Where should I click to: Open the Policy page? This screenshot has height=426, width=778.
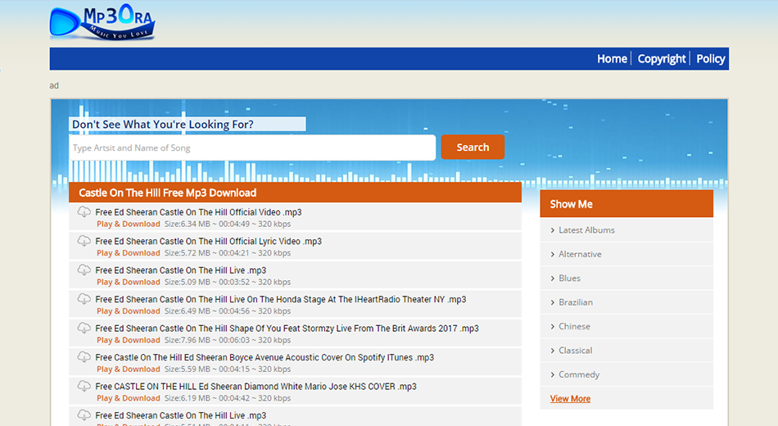pyautogui.click(x=711, y=59)
